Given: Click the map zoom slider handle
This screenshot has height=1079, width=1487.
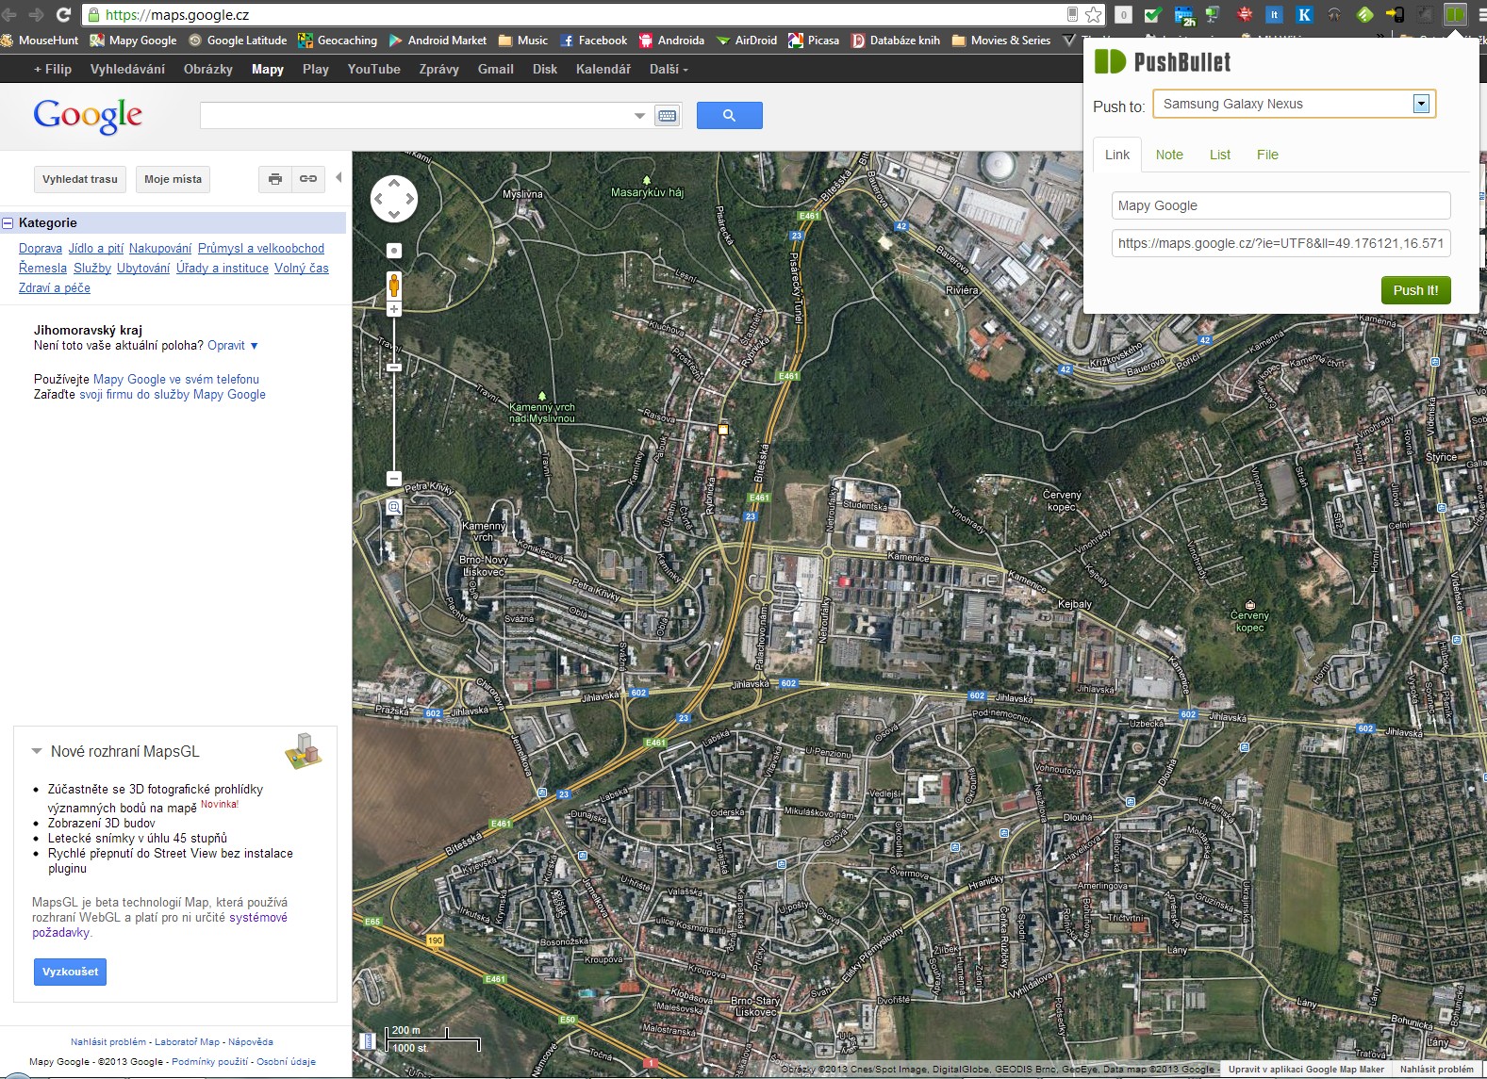Looking at the screenshot, I should coord(394,368).
